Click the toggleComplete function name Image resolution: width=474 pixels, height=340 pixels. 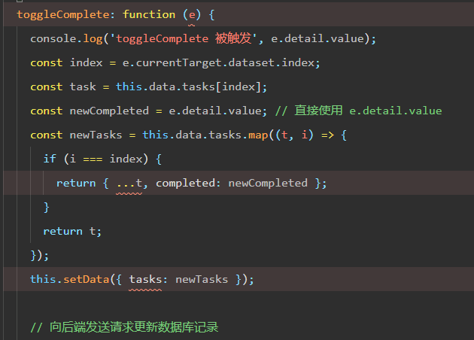[x=62, y=14]
